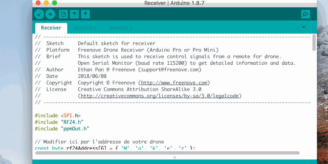Click the '#include "RF24.h"' line
The width and height of the screenshot is (328, 164).
click(x=59, y=122)
